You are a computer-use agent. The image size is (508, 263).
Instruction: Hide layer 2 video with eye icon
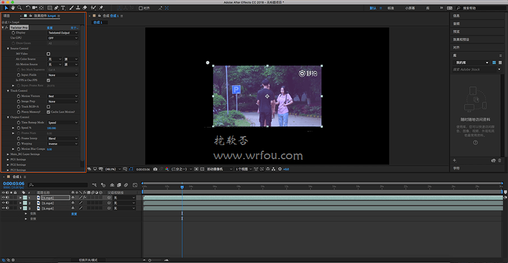pyautogui.click(x=3, y=203)
